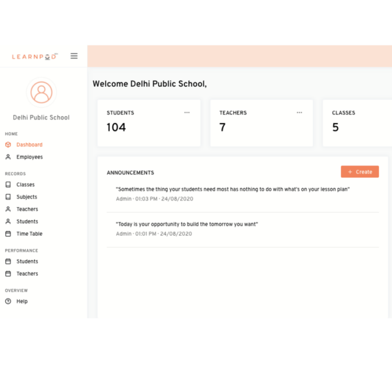Click the Delhi Public School sidebar name

point(41,118)
